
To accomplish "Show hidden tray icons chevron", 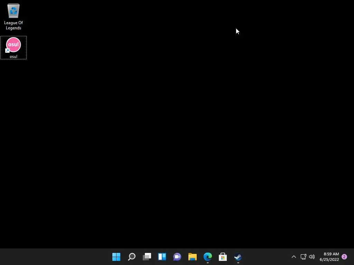I will (294, 257).
